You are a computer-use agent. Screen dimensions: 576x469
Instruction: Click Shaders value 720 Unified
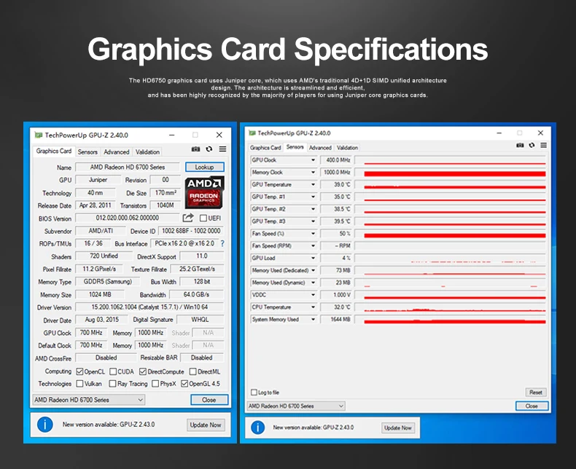coord(104,256)
